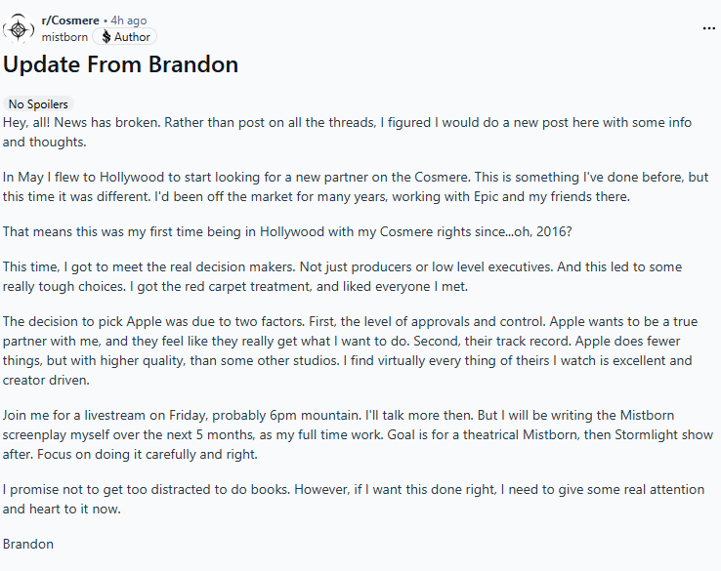Click the "I promise not to get too distracted" paragraph
The height and width of the screenshot is (571, 721).
(x=347, y=498)
